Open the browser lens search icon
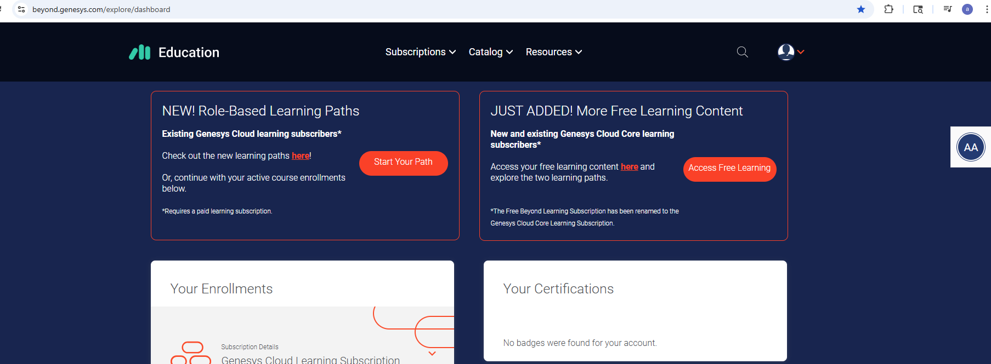This screenshot has width=991, height=364. click(x=918, y=9)
